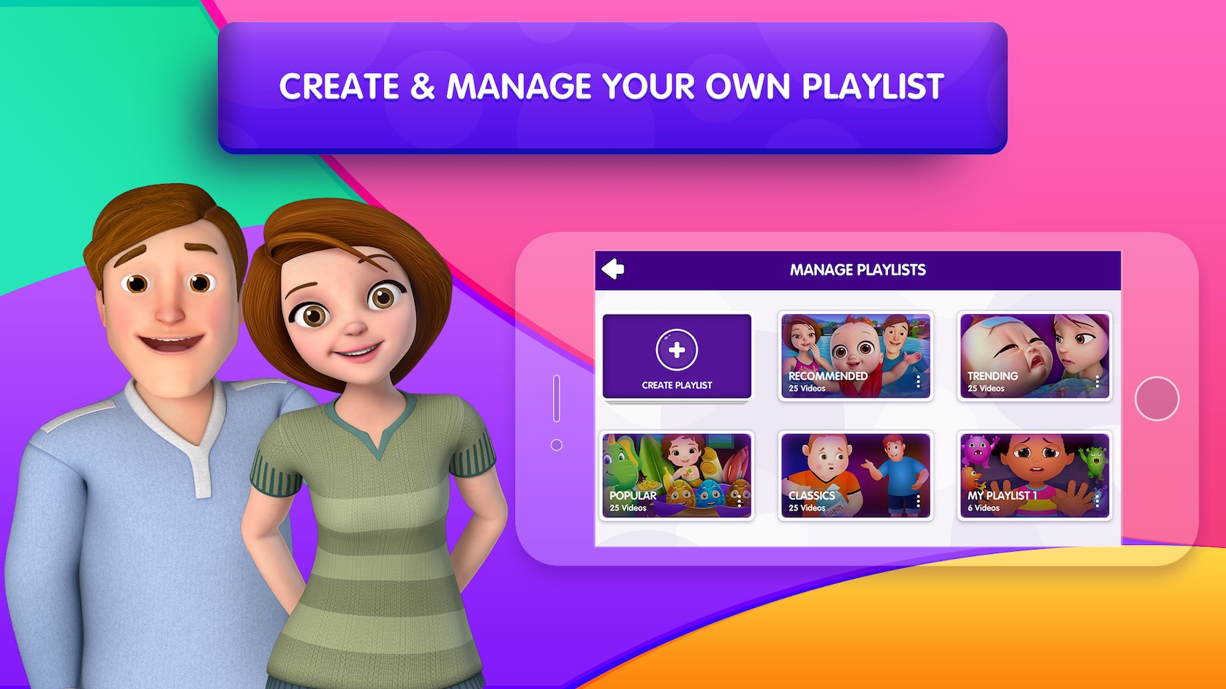
Task: Open options menu for Popular playlist
Action: (740, 500)
